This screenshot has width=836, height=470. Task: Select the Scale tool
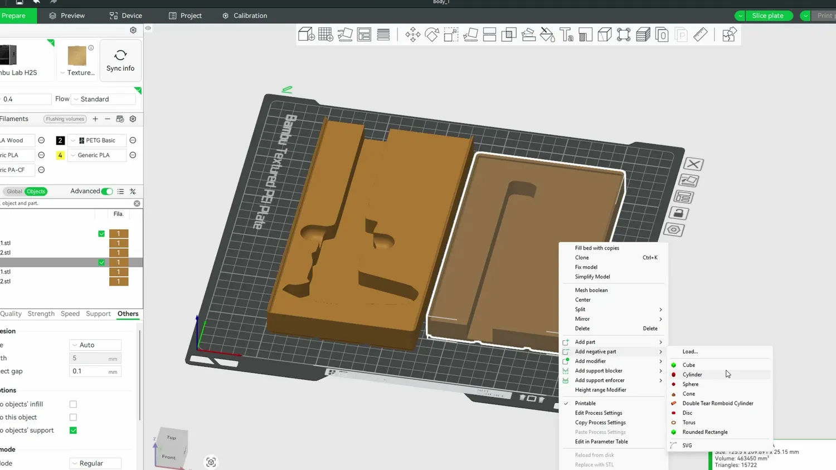pos(451,35)
